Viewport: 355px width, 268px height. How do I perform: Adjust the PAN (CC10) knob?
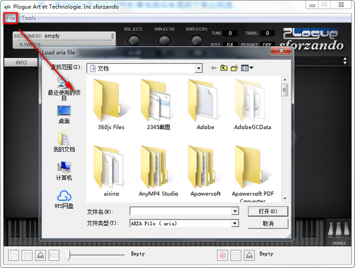click(164, 41)
